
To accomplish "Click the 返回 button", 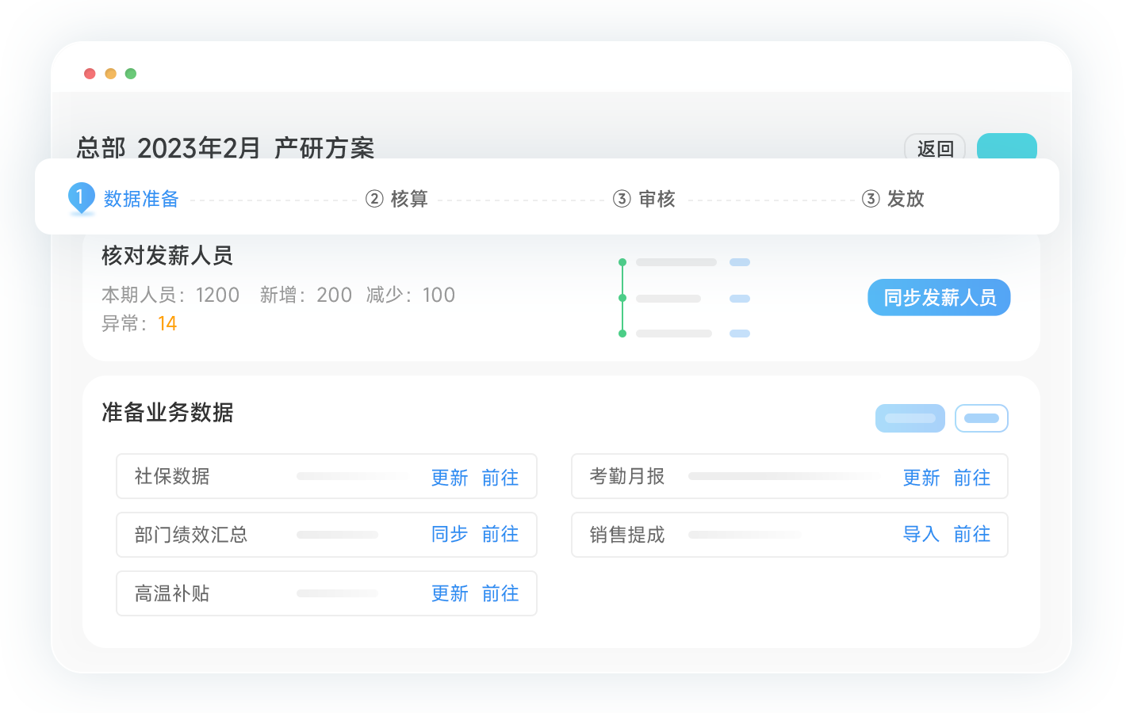I will [x=934, y=148].
